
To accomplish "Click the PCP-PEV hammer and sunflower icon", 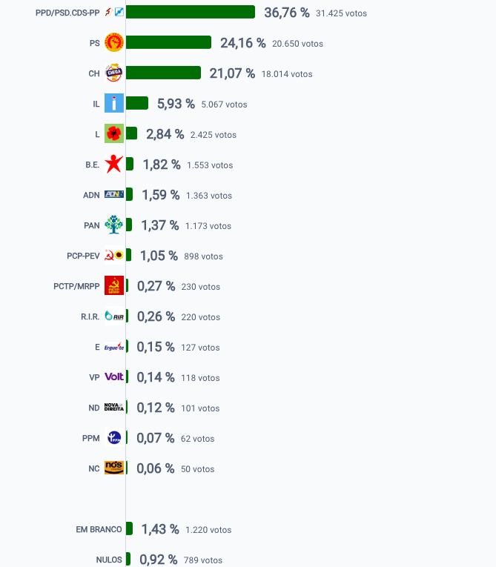I will pos(114,255).
